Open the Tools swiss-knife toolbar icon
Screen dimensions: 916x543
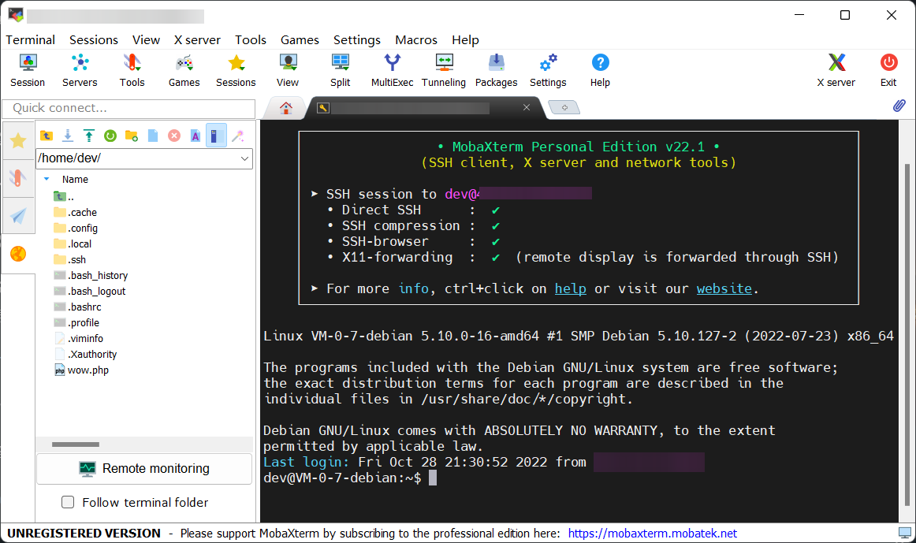(132, 70)
